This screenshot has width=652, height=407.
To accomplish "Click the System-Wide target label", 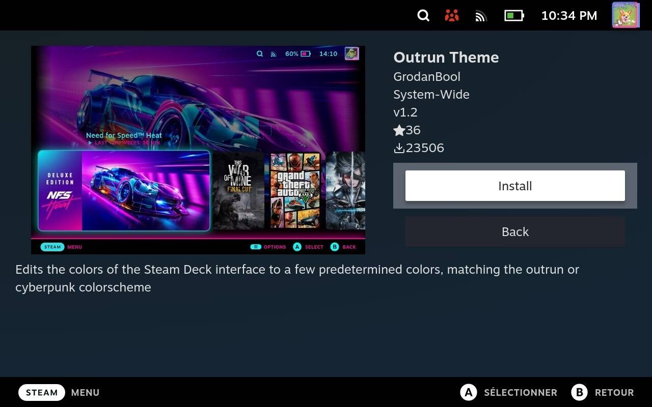I will coord(431,95).
